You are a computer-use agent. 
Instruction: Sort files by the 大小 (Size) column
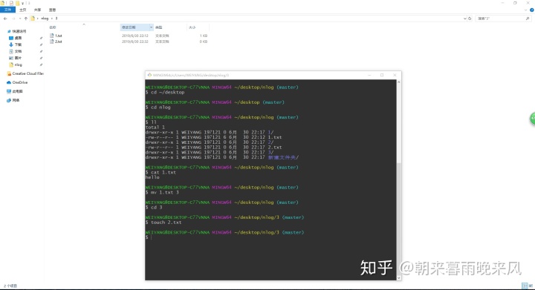192,27
